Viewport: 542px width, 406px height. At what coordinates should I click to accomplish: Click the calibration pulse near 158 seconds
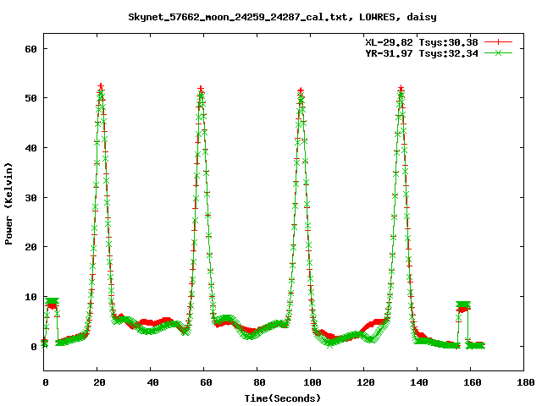click(463, 306)
